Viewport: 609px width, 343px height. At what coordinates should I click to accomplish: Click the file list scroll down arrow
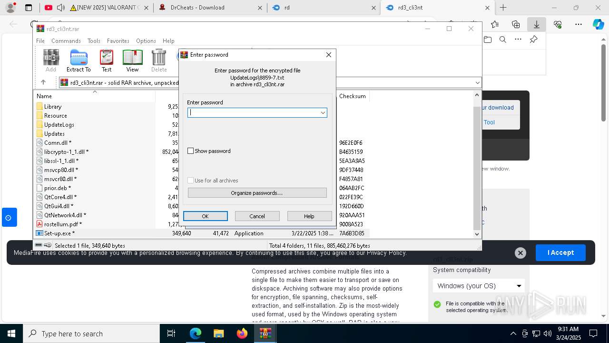pyautogui.click(x=477, y=234)
